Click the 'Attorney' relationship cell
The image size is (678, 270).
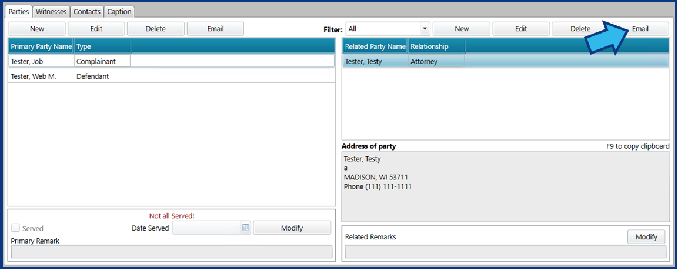pyautogui.click(x=437, y=61)
